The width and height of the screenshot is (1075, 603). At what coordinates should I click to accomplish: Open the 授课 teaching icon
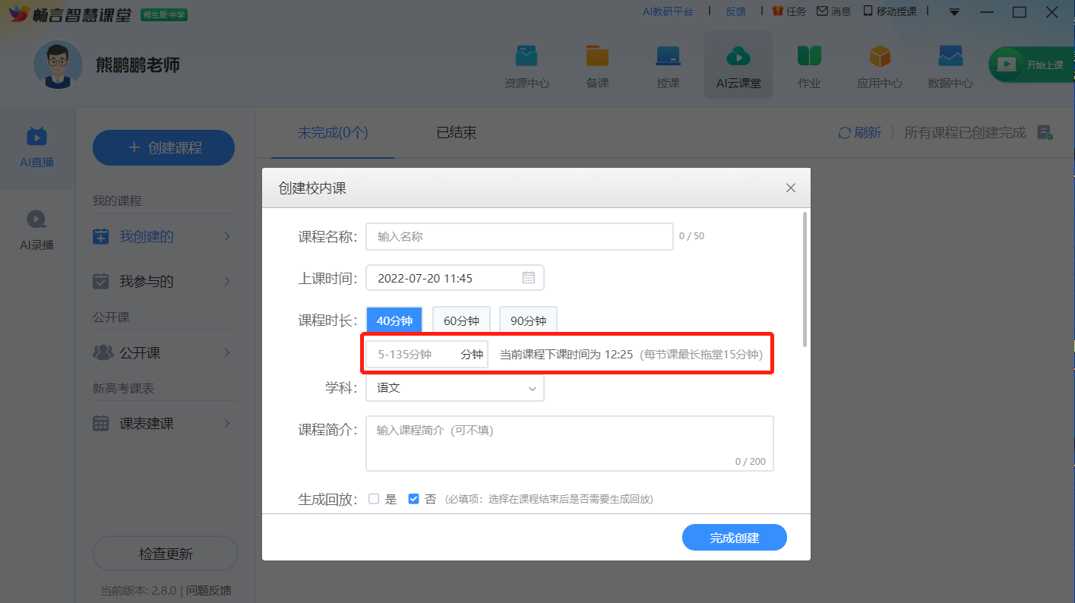[668, 57]
